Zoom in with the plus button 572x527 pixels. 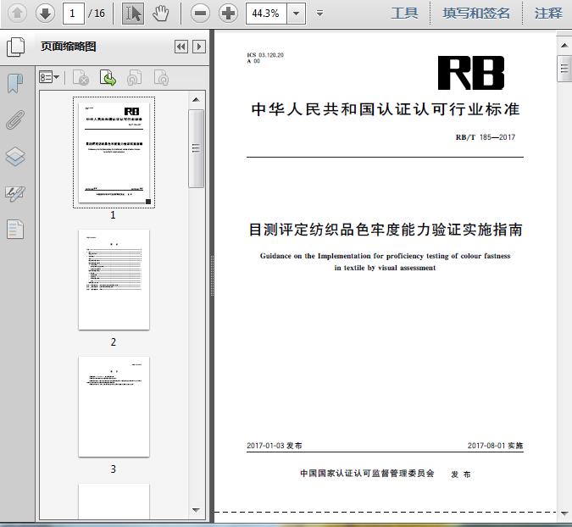[228, 13]
